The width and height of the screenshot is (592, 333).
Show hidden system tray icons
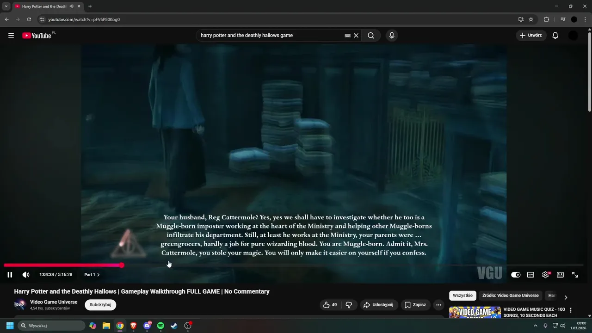tap(536, 326)
